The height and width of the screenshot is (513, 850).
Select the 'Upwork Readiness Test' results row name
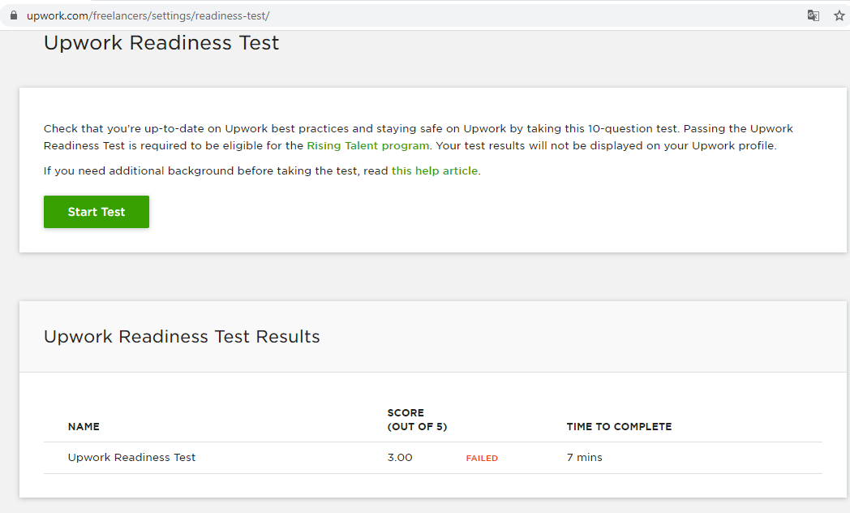131,458
